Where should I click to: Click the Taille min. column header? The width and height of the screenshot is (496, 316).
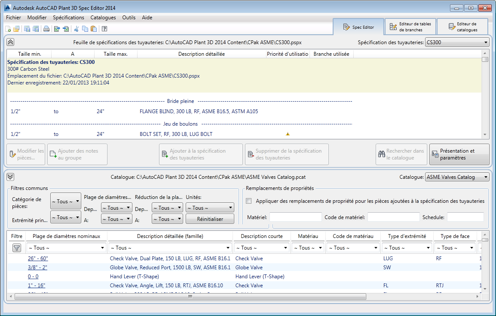click(x=29, y=54)
